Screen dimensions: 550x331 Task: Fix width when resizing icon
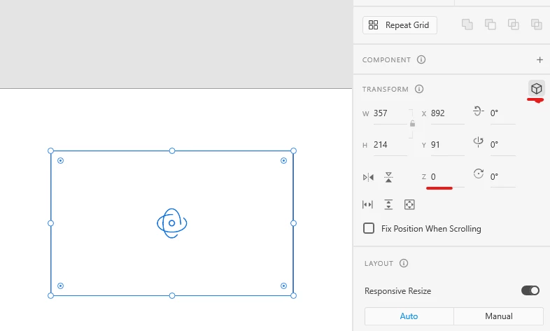(x=367, y=204)
